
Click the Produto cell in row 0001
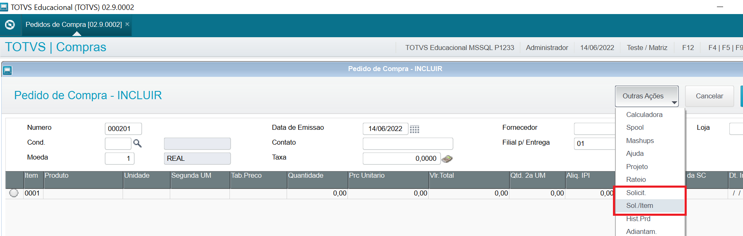[83, 193]
